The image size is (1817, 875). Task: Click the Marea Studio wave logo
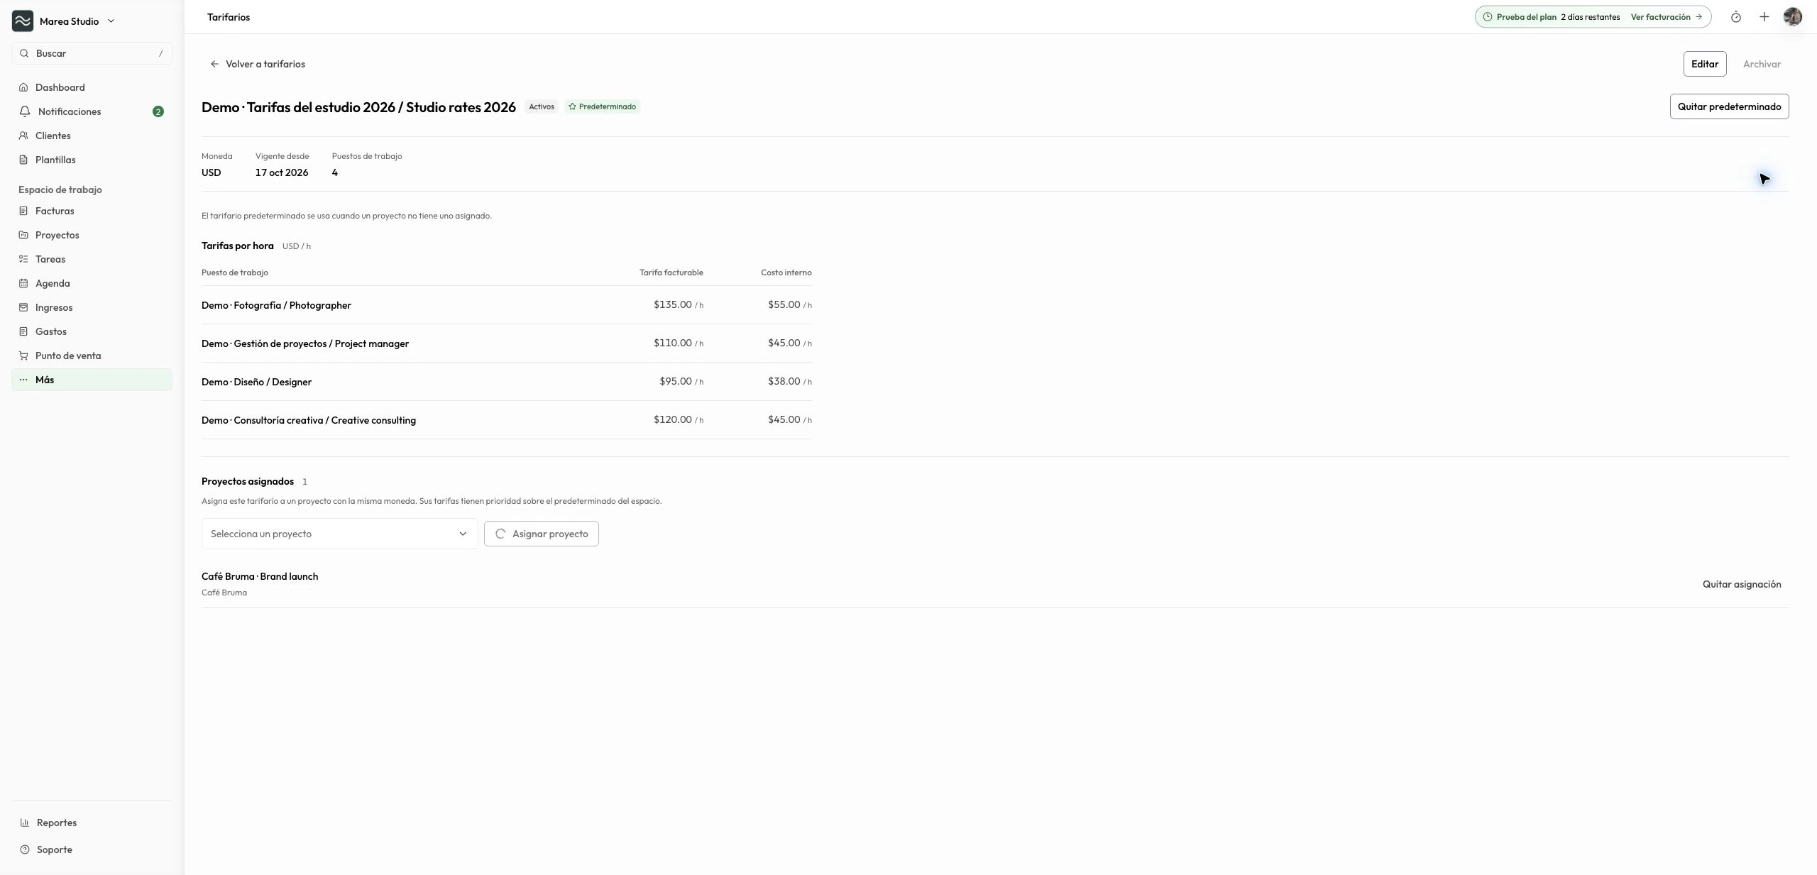coord(23,21)
